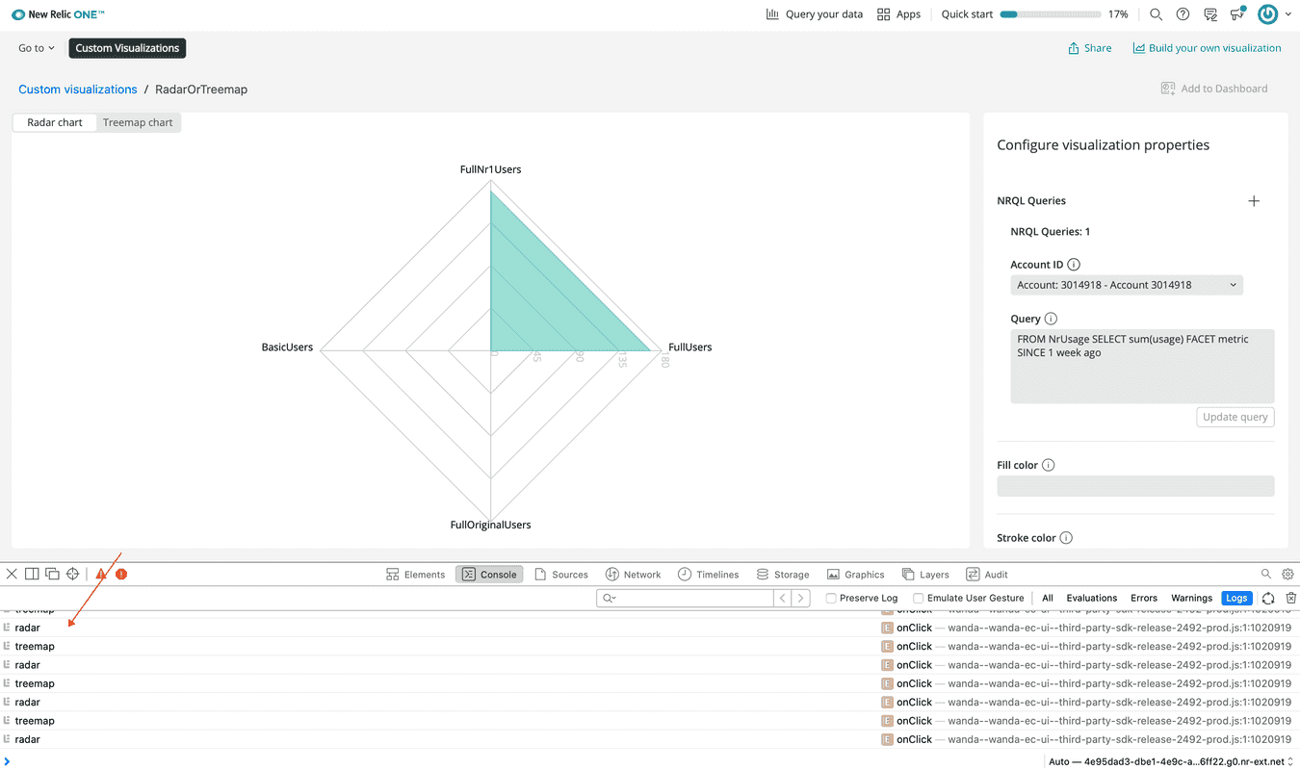The image size is (1300, 770).
Task: Open the search magnifier in header
Action: tap(1156, 14)
